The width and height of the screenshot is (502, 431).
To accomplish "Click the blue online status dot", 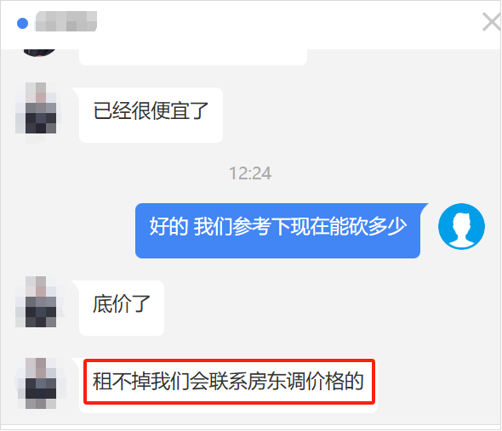I will (22, 23).
